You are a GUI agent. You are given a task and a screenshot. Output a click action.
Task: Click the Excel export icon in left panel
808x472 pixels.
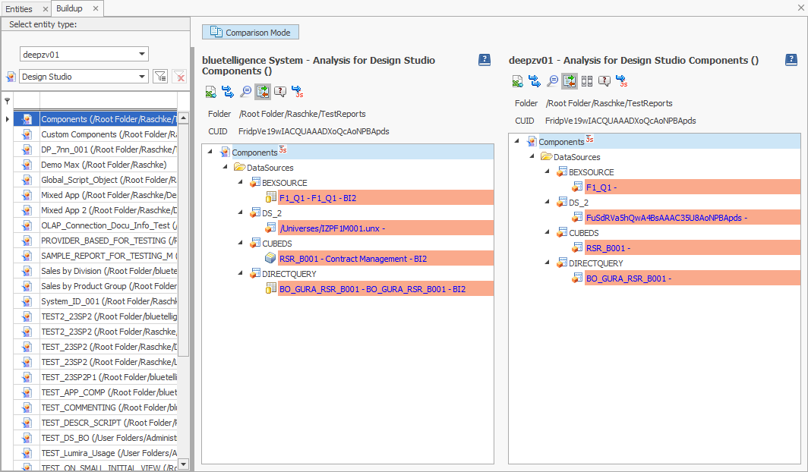coord(210,92)
